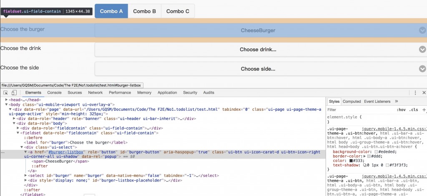The width and height of the screenshot is (427, 196).
Task: Expand the border-color property triangle
Action: click(365, 156)
